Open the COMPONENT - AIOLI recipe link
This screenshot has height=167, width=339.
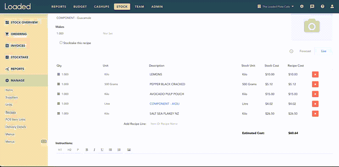164,104
